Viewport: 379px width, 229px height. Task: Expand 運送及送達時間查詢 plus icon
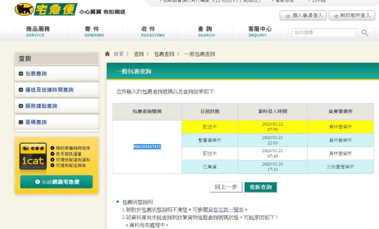pyautogui.click(x=21, y=89)
